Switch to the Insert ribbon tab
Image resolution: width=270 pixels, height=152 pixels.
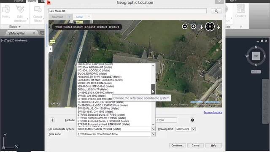[x=32, y=1]
